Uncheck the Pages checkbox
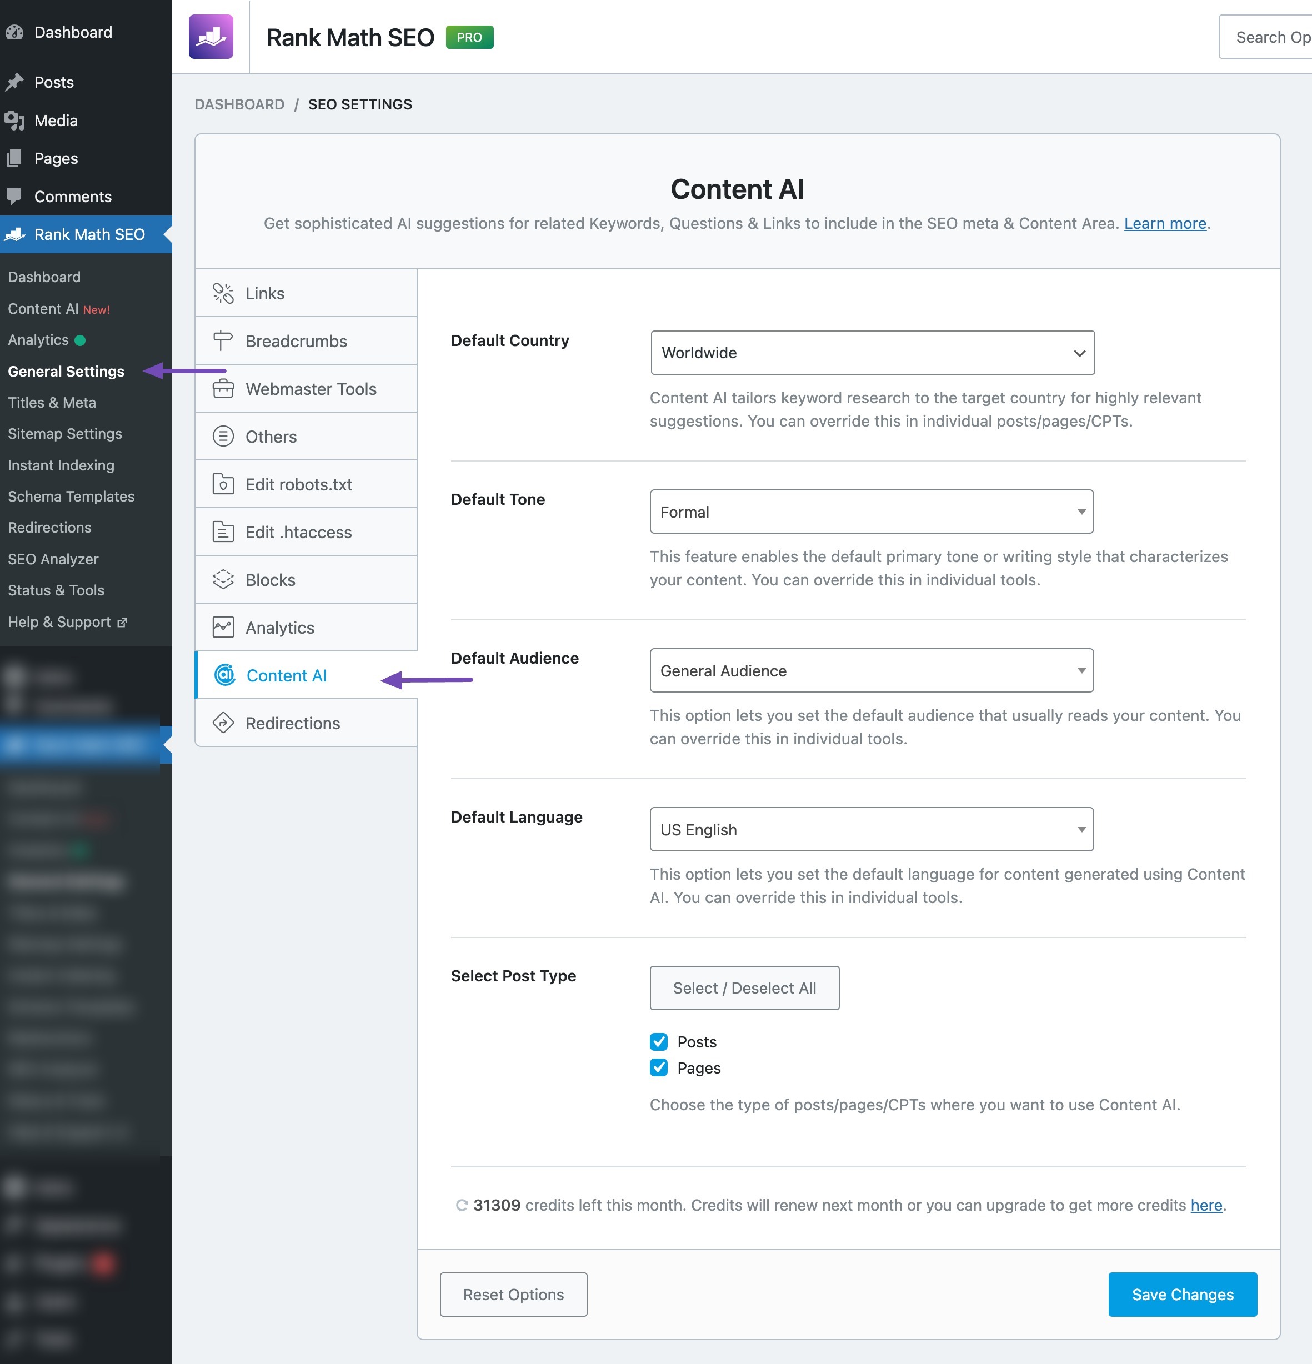This screenshot has height=1364, width=1312. point(658,1067)
